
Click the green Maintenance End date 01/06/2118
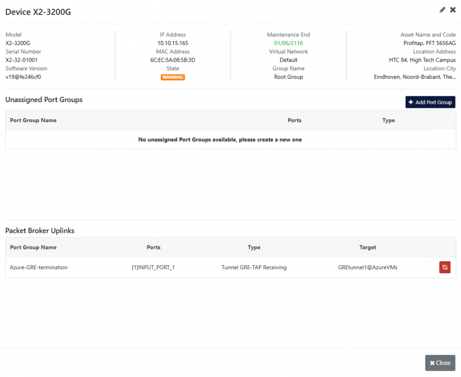click(288, 43)
